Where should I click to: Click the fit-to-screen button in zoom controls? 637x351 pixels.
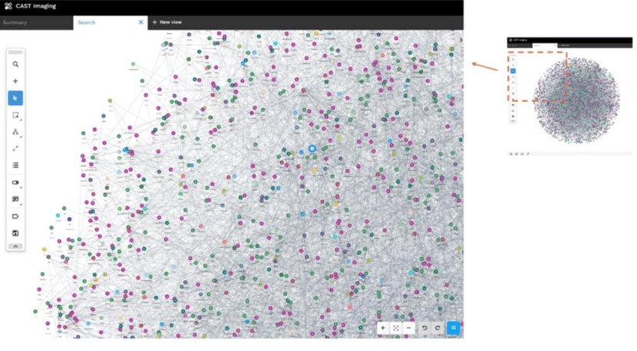click(x=396, y=328)
